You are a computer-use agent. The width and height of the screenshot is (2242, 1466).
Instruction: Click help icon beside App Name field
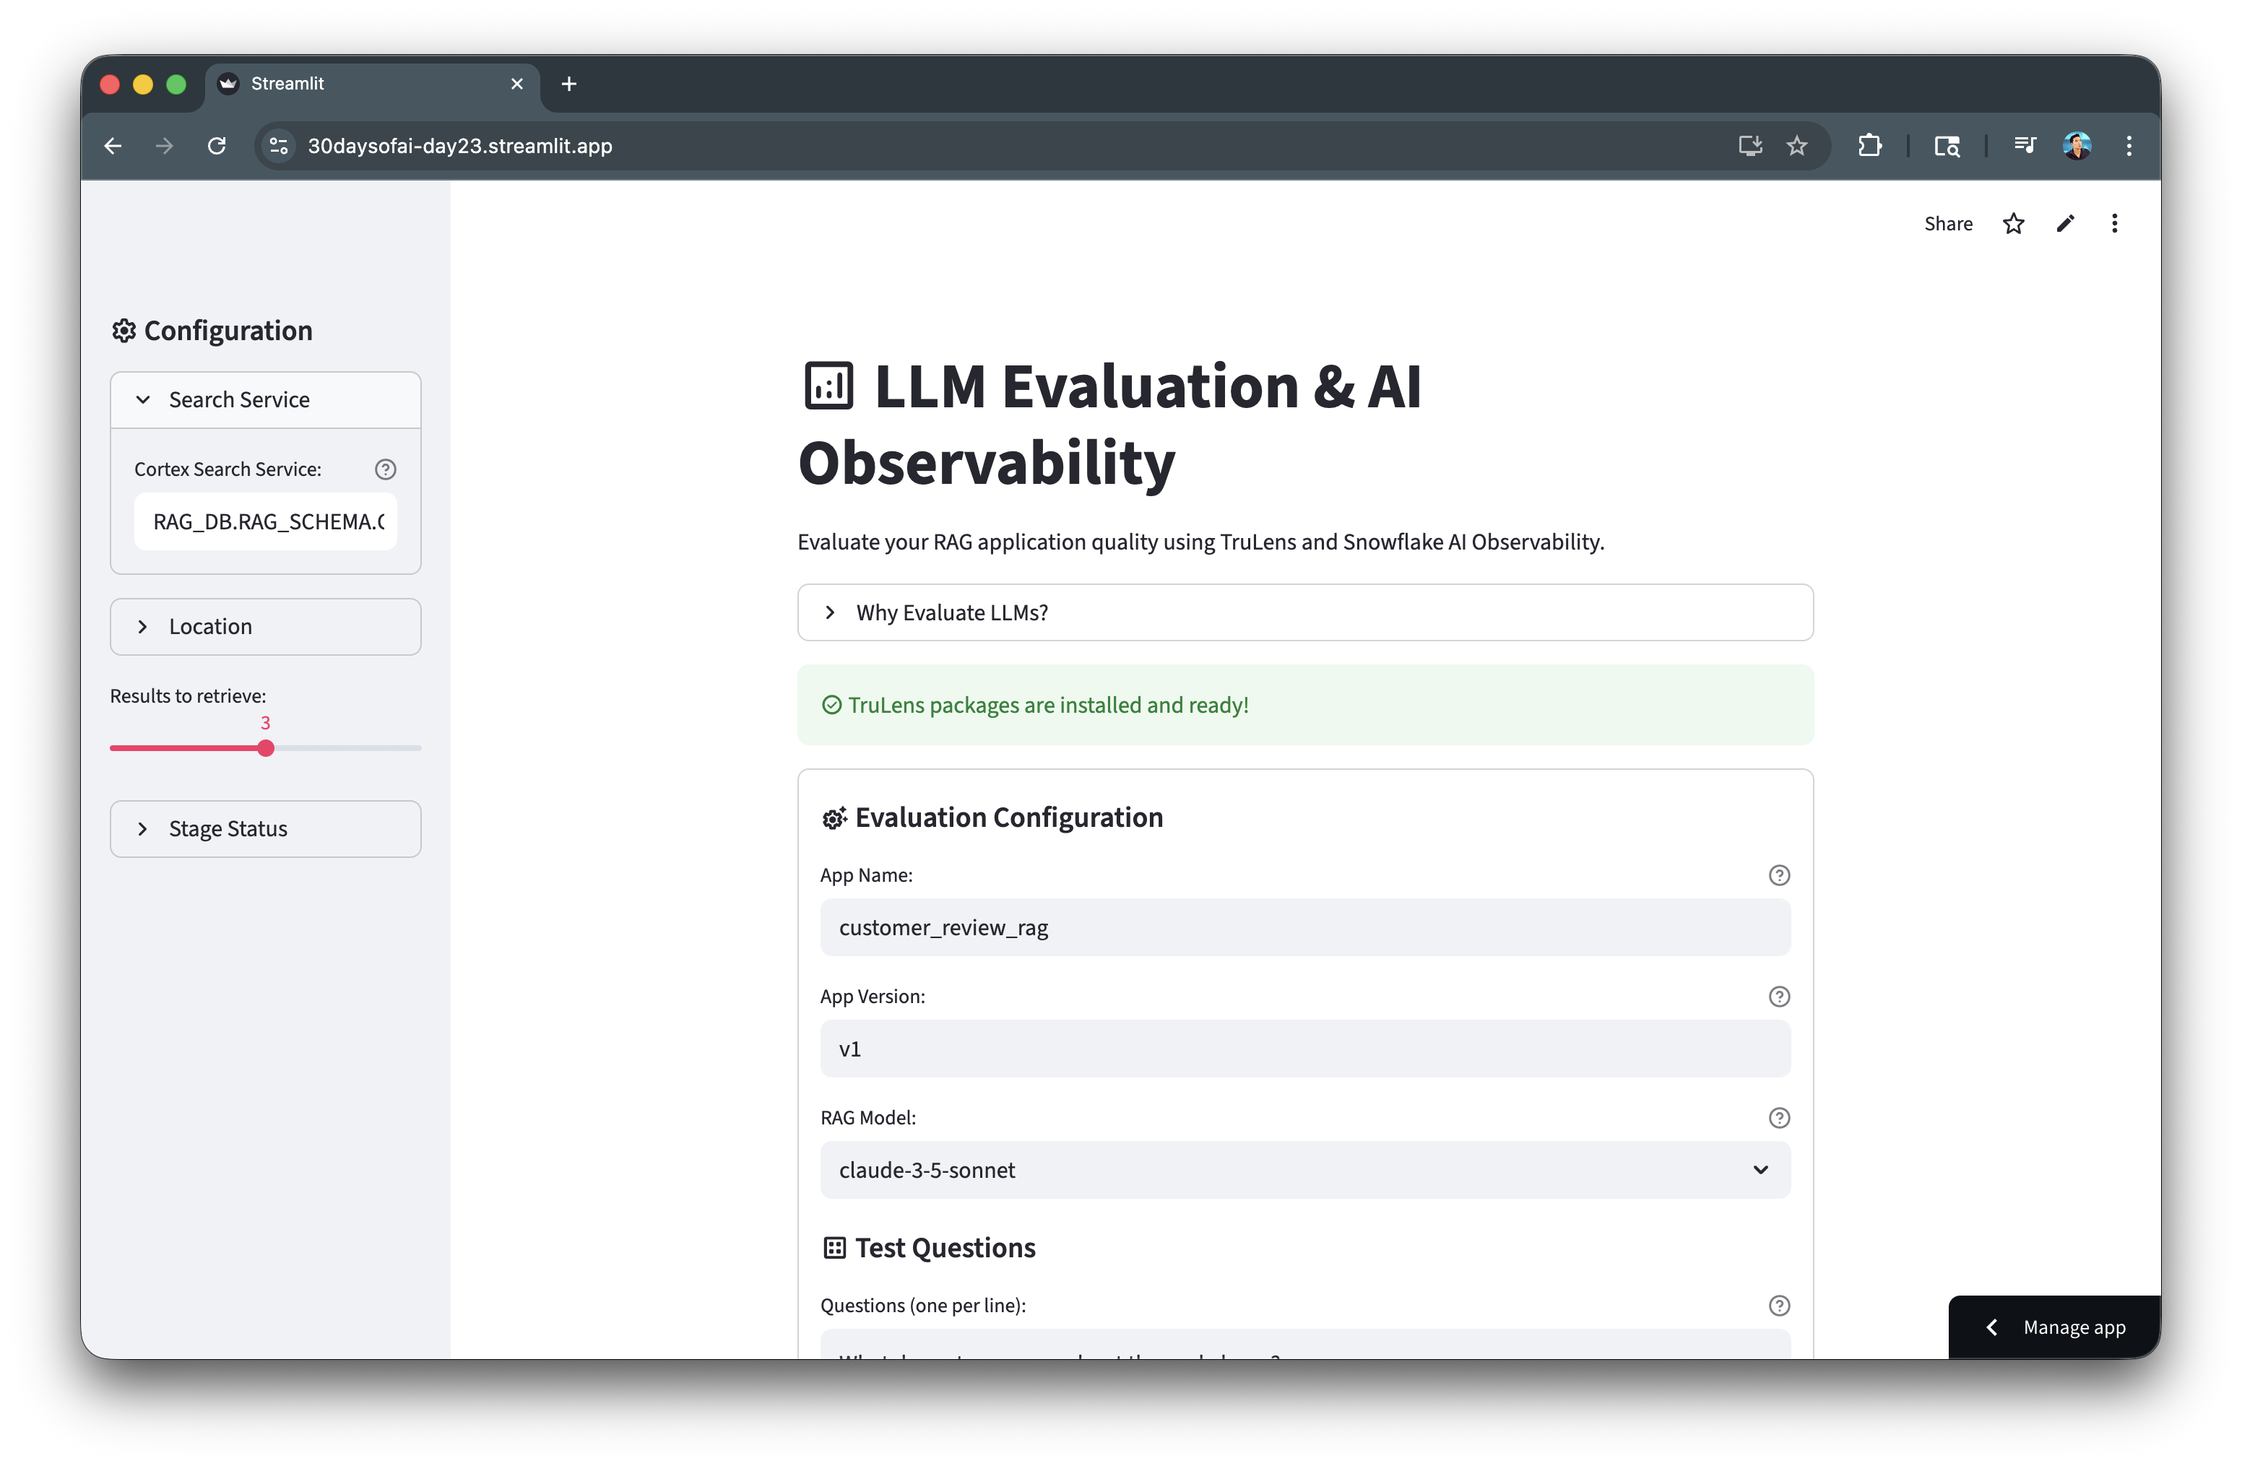point(1778,875)
